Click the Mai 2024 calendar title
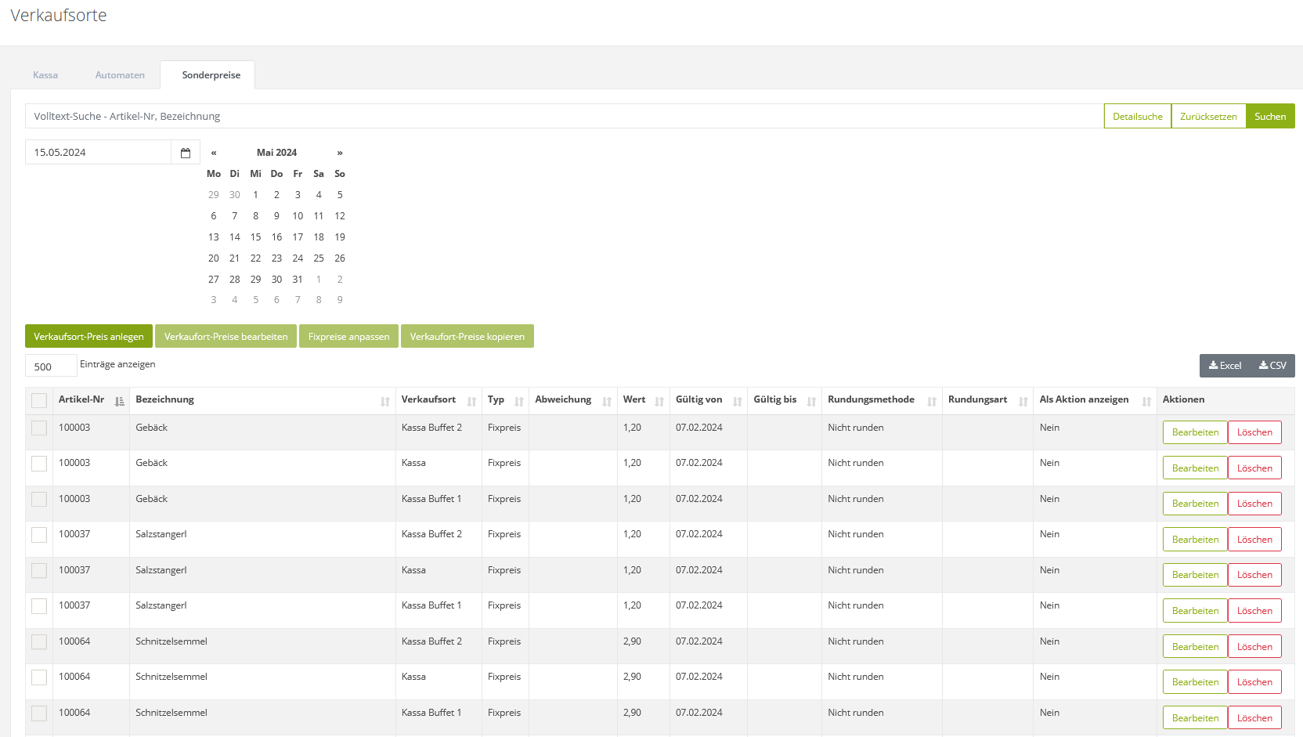 pos(276,153)
